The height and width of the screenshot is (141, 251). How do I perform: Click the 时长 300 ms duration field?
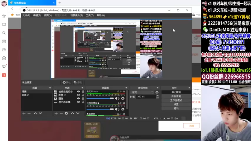click(146, 97)
